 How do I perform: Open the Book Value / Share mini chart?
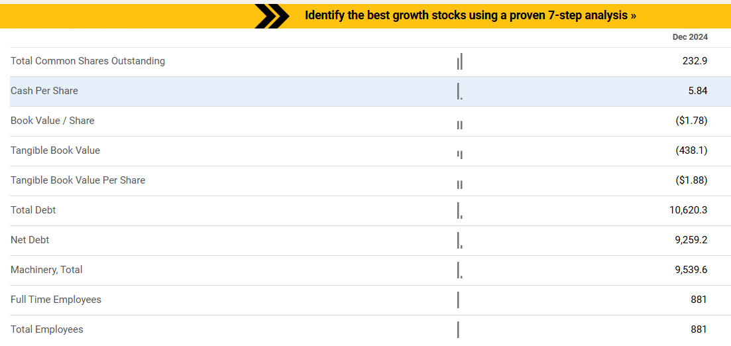pyautogui.click(x=459, y=125)
